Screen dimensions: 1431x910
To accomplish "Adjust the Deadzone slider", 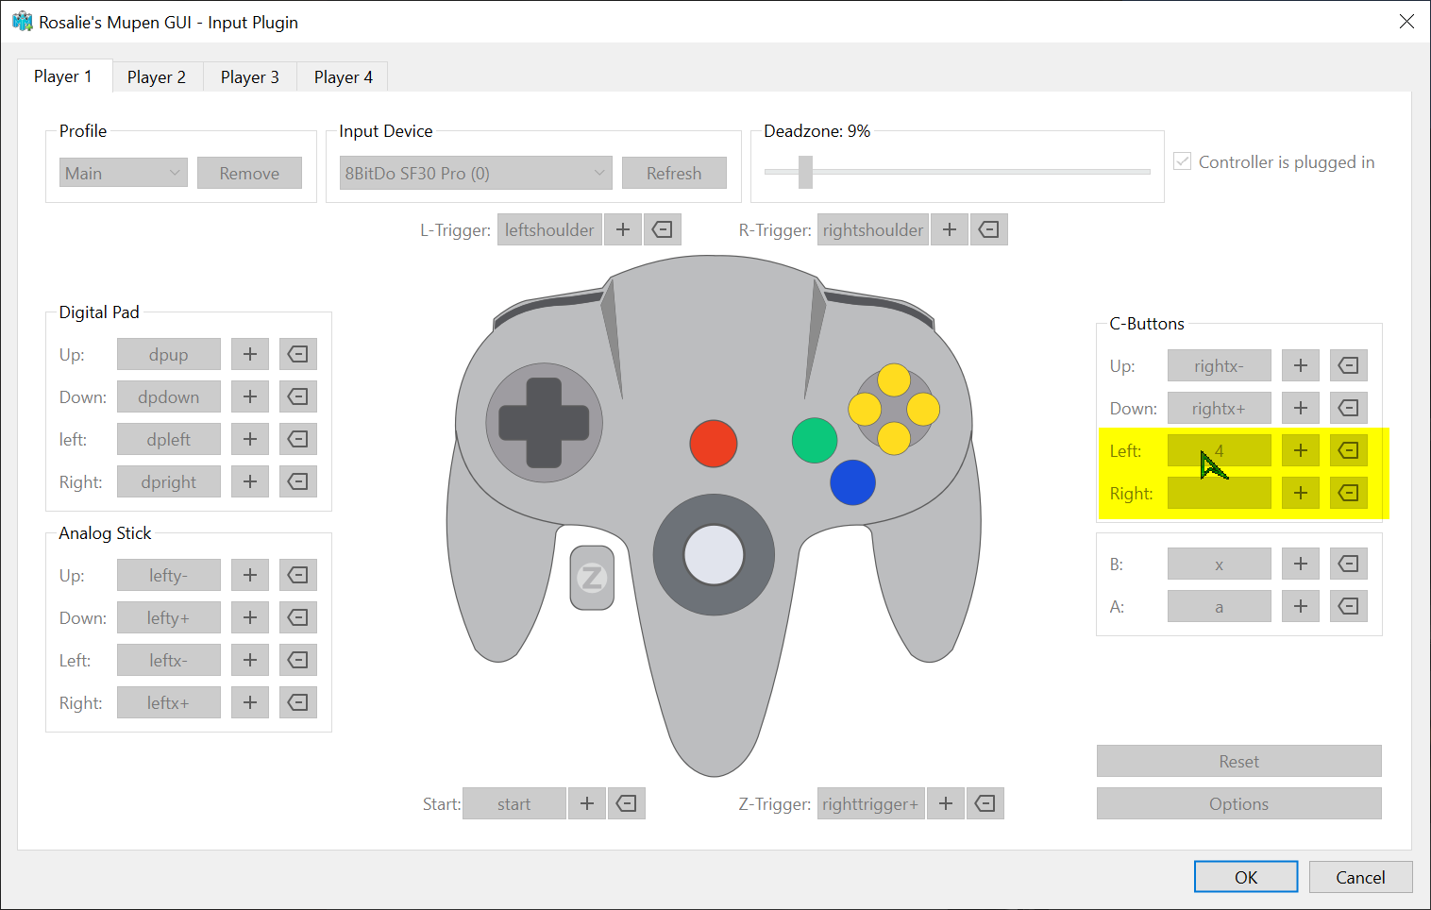I will pyautogui.click(x=804, y=173).
